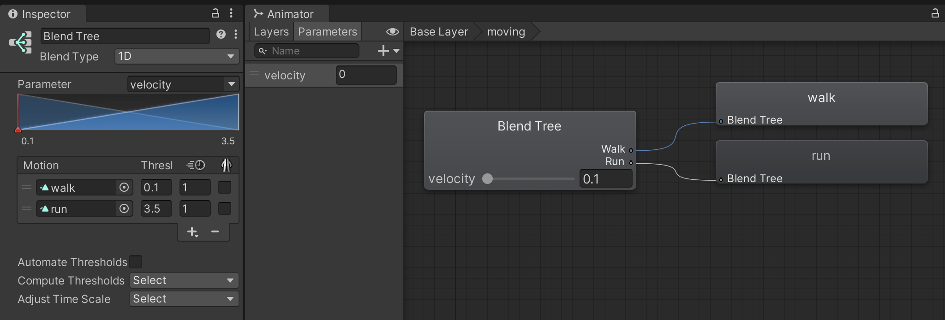Open the Inspector tab three-dot menu

click(231, 13)
